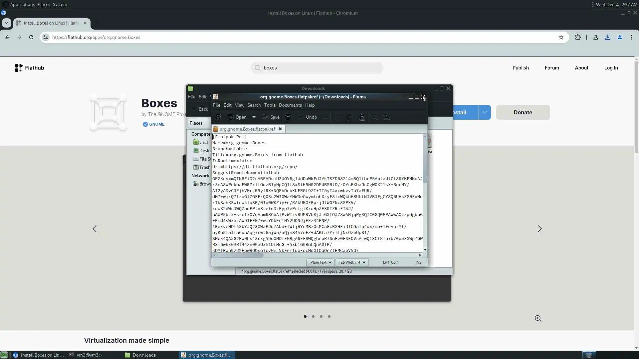The width and height of the screenshot is (639, 359).
Task: Click the Pluma horizontal scrollbar thumb
Action: tap(240, 255)
